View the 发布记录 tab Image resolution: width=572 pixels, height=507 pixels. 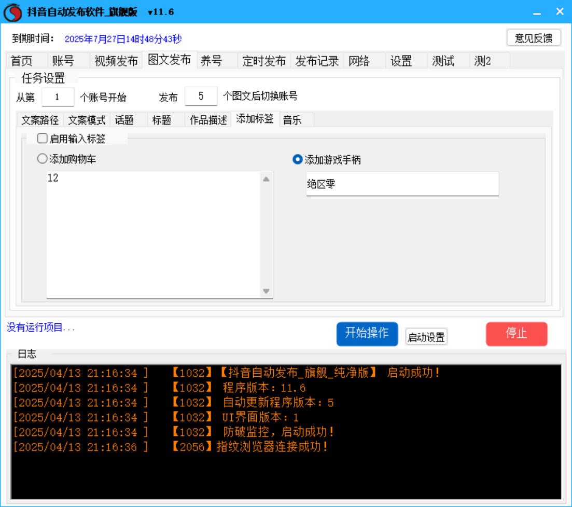click(x=317, y=61)
